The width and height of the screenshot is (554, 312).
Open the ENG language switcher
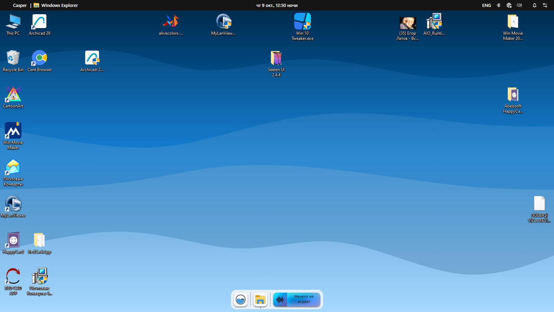486,5
